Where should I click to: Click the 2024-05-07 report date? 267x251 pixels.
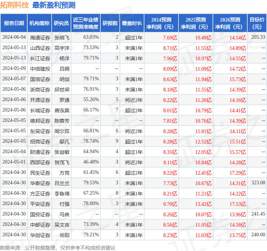[x=14, y=79]
